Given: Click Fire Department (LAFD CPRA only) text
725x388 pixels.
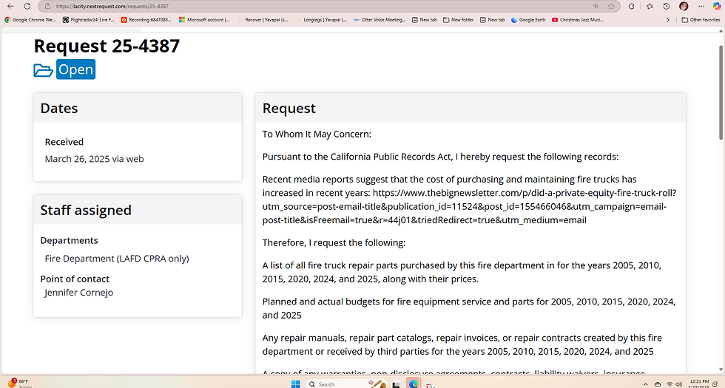Looking at the screenshot, I should [x=117, y=259].
